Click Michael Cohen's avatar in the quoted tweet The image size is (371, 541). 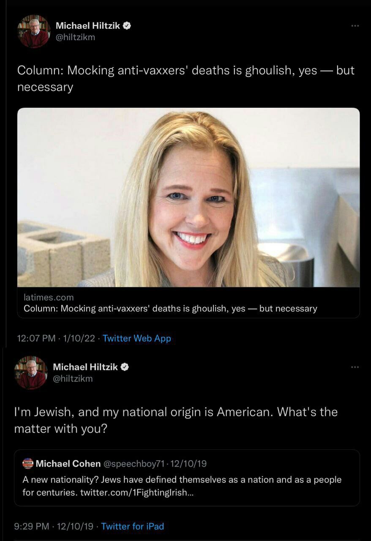pyautogui.click(x=27, y=463)
